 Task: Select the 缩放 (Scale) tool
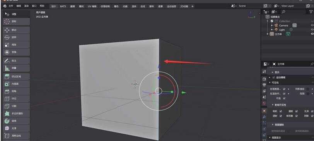[x=16, y=45]
